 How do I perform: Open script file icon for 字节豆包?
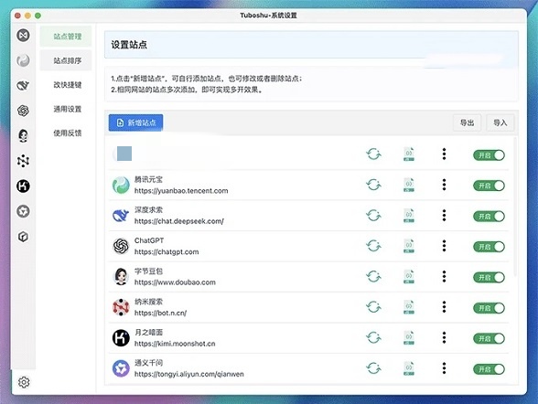click(409, 277)
